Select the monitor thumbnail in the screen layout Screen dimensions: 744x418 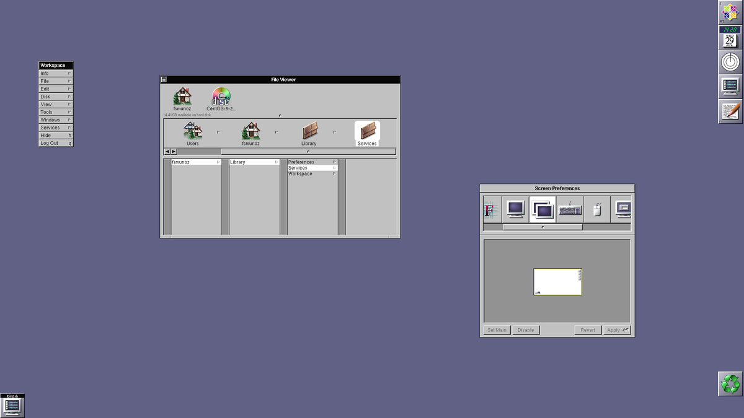(557, 281)
